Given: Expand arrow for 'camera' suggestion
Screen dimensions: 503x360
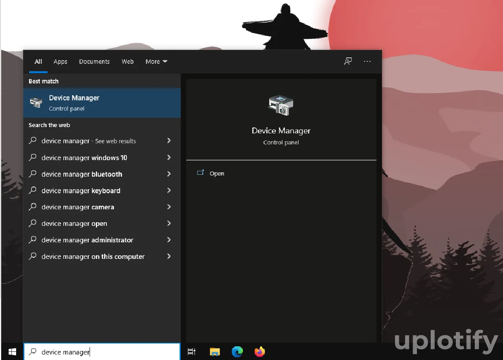Looking at the screenshot, I should 169,207.
